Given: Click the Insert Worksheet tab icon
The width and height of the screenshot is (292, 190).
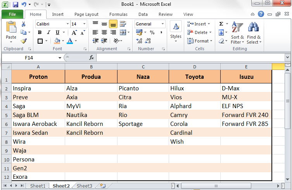Looking at the screenshot, I should [103, 186].
